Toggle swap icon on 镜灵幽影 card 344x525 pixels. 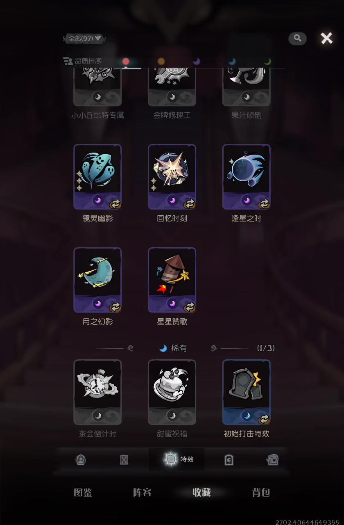[115, 203]
